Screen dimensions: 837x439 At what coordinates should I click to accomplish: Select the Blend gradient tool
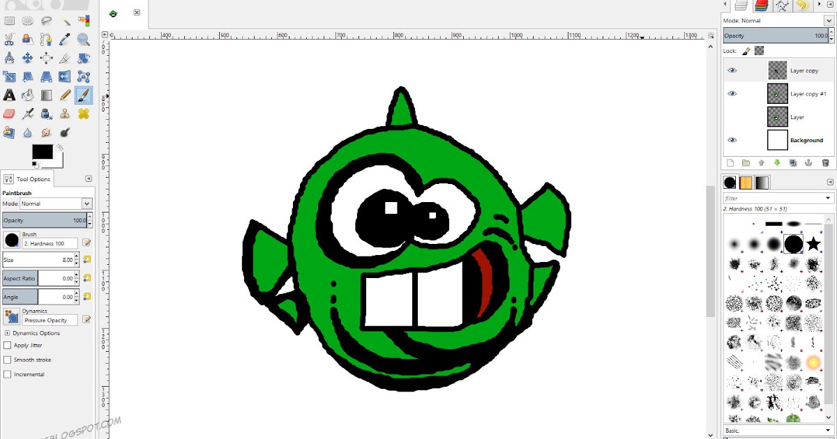coord(45,95)
